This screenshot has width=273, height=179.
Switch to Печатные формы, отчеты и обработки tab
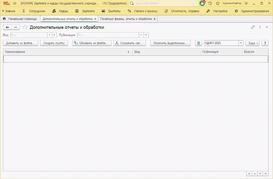(x=126, y=19)
